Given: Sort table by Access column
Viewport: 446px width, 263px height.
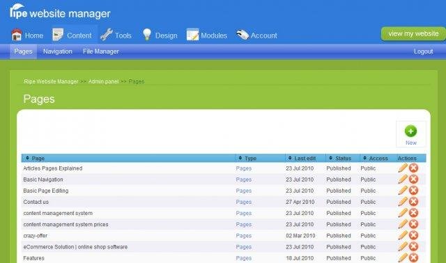Looking at the screenshot, I should [x=376, y=158].
